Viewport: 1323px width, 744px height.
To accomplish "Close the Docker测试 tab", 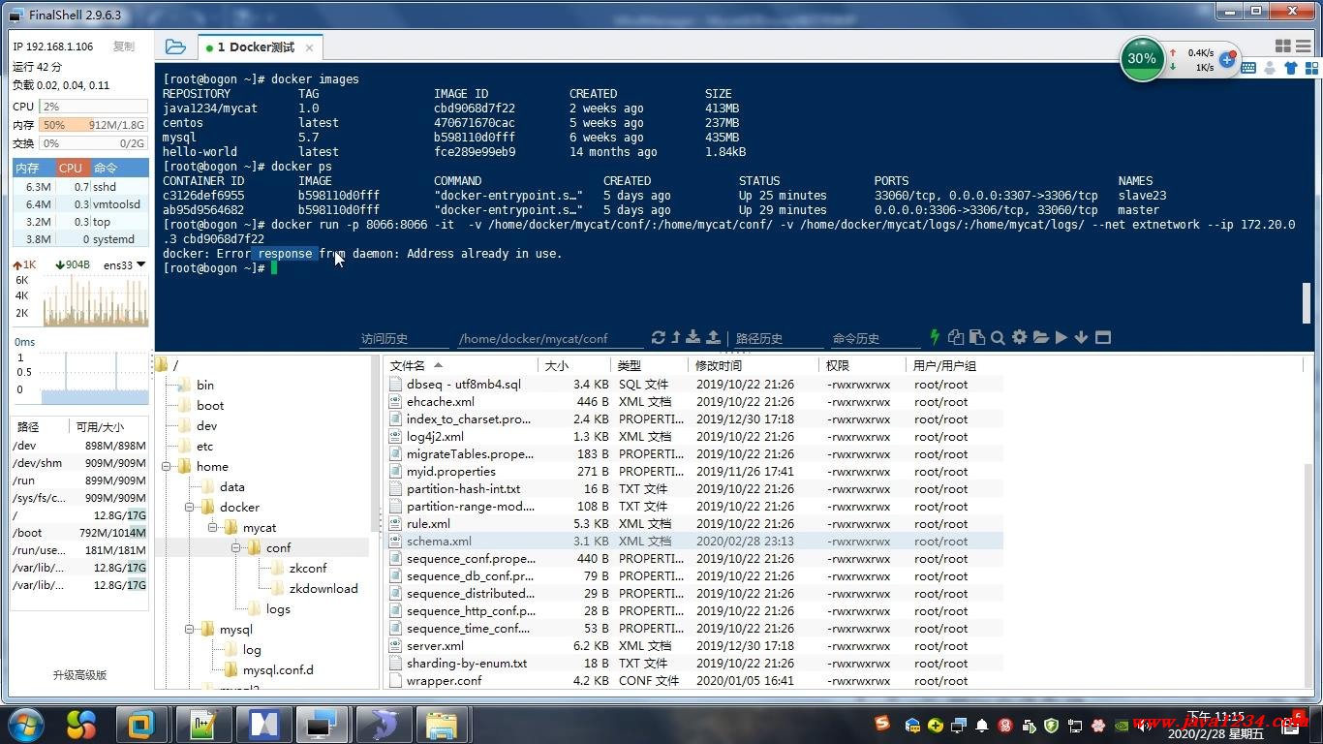I will [x=310, y=47].
